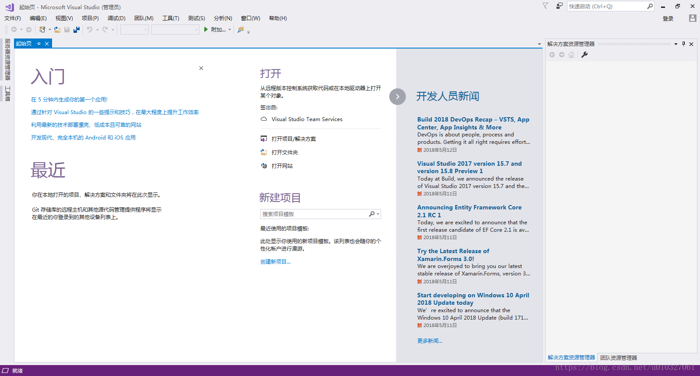Open the document tab list dropdown arrow
The width and height of the screenshot is (700, 376).
pyautogui.click(x=539, y=44)
